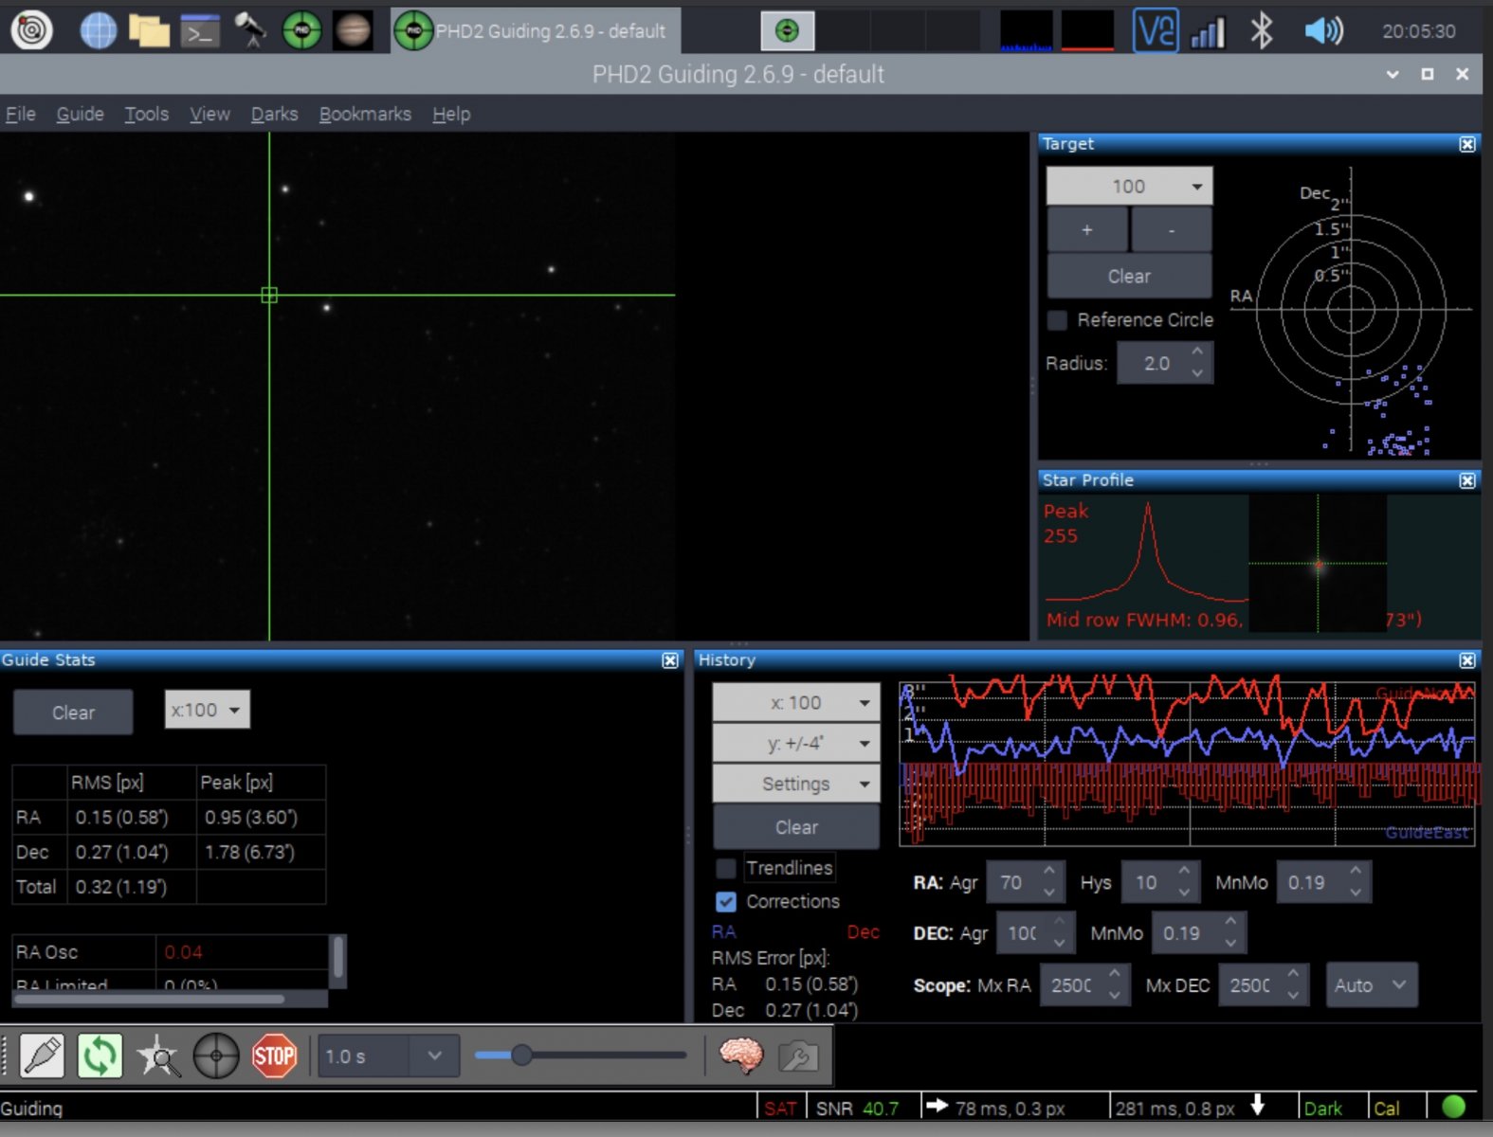Screen dimensions: 1493x1137
Task: Close the Guide Stats panel
Action: [x=670, y=660]
